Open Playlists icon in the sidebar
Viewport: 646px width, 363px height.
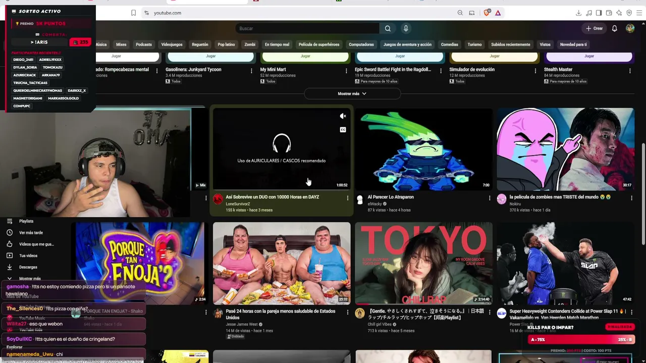point(9,221)
